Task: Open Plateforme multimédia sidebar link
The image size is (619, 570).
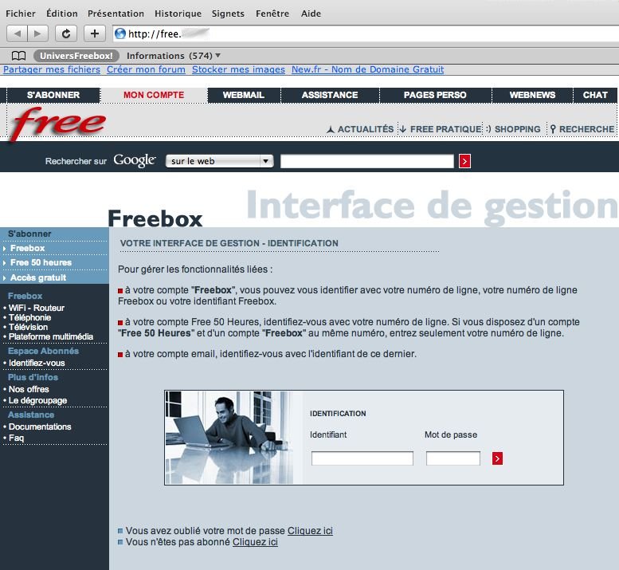Action: pos(51,336)
